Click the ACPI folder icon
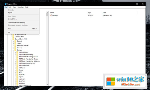Screen dimensions: 150x90 click(17, 72)
